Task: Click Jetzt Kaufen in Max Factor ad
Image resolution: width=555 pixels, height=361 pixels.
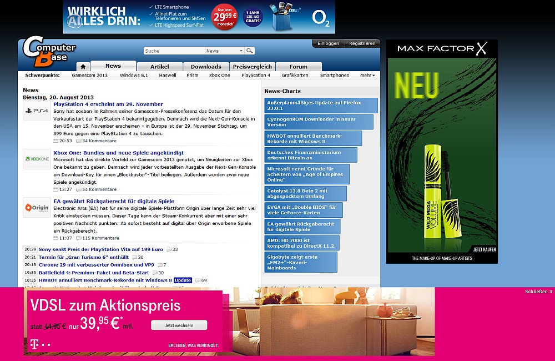Action: click(485, 249)
